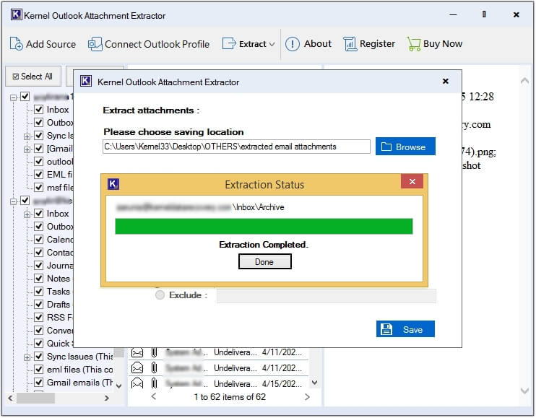
Task: Select the eml files folder
Action: (x=79, y=370)
